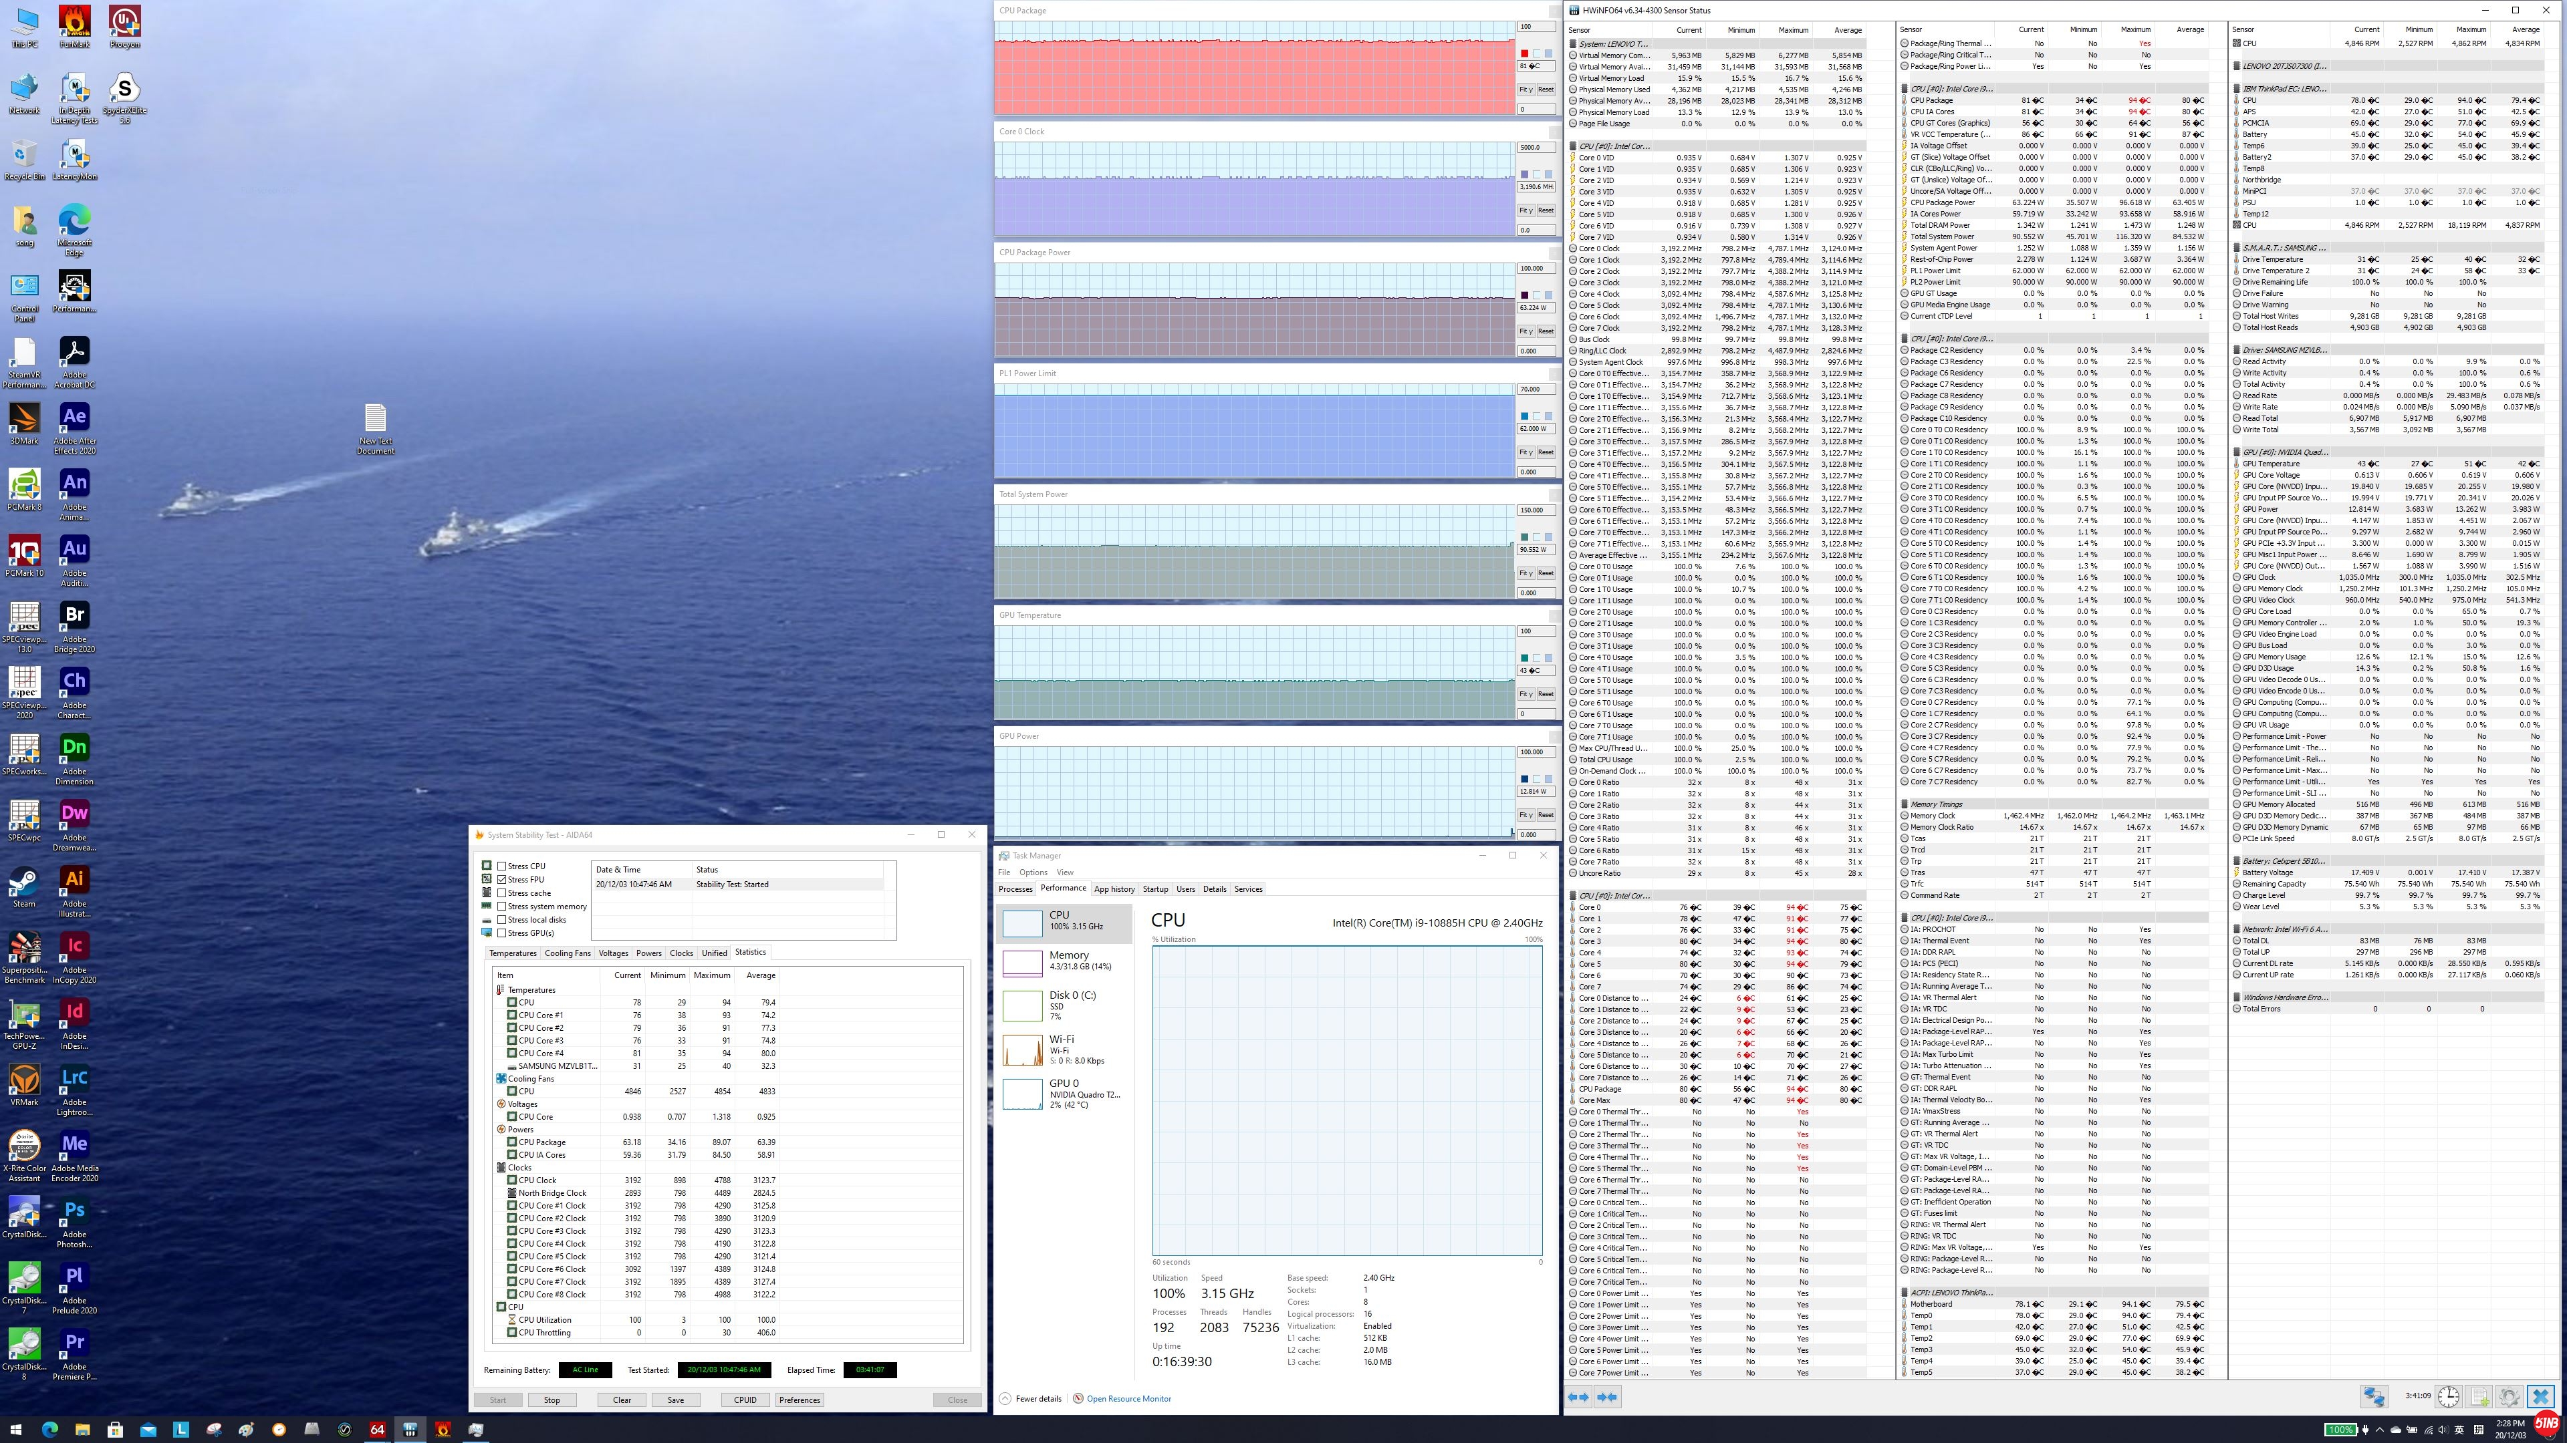Switch to Voltages tab in AIDA64
This screenshot has height=1443, width=2567.
click(x=613, y=953)
